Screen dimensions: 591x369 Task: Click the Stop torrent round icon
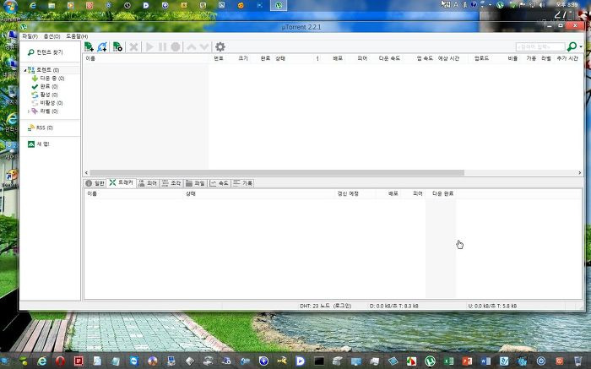176,46
